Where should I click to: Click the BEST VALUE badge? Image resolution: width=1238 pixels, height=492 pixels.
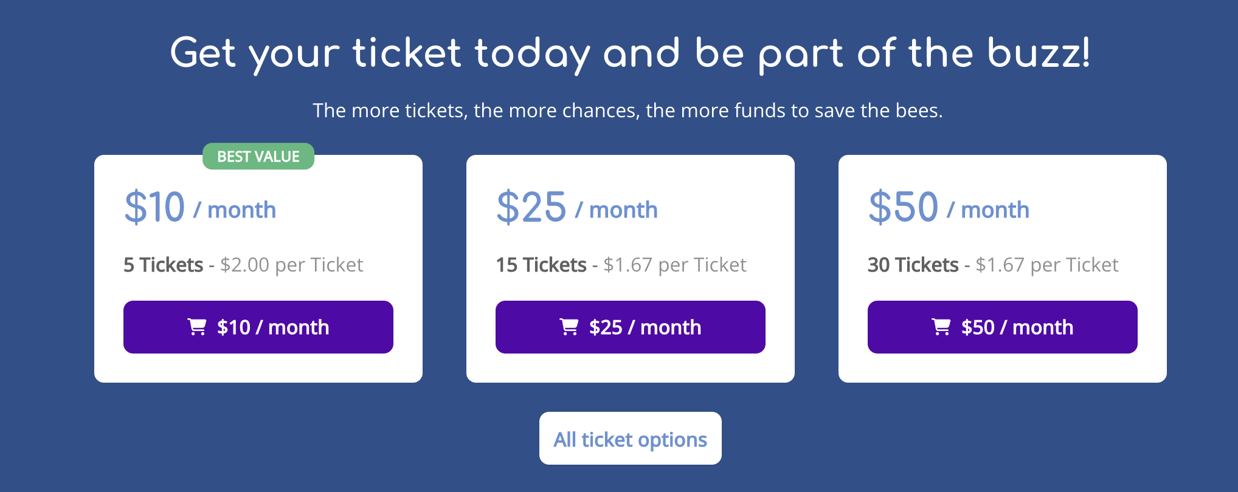(x=258, y=156)
